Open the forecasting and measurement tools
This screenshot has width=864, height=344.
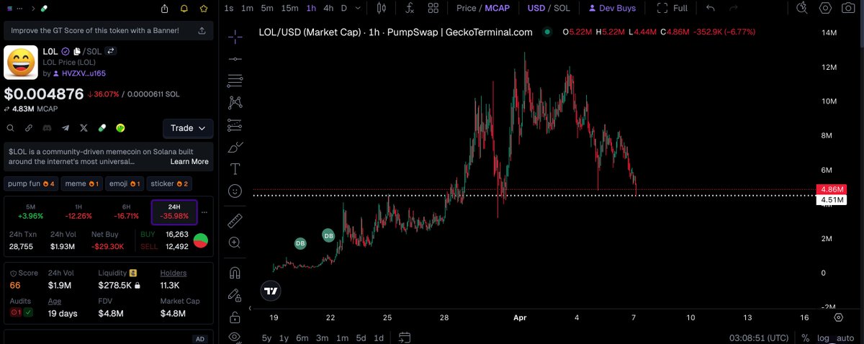click(x=235, y=125)
